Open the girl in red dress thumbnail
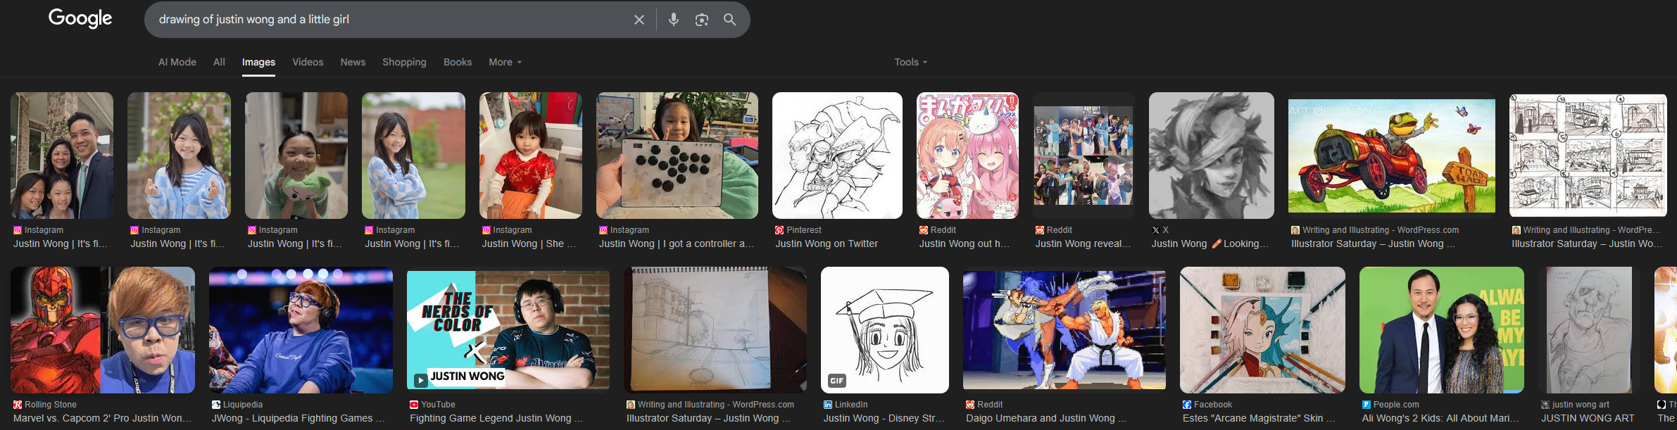The image size is (1677, 430). [531, 156]
